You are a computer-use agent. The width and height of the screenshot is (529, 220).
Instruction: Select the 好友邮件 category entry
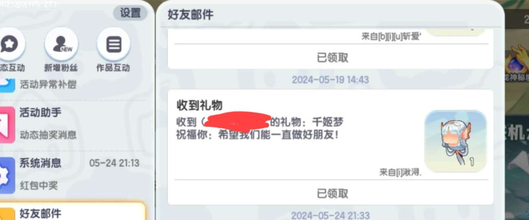click(72, 212)
